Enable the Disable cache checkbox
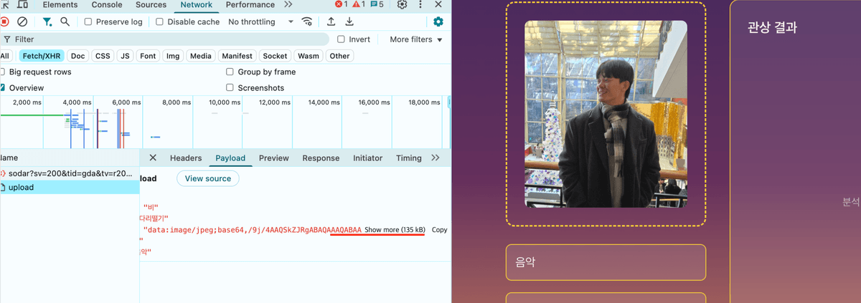Viewport: 861px width, 303px height. (x=159, y=22)
